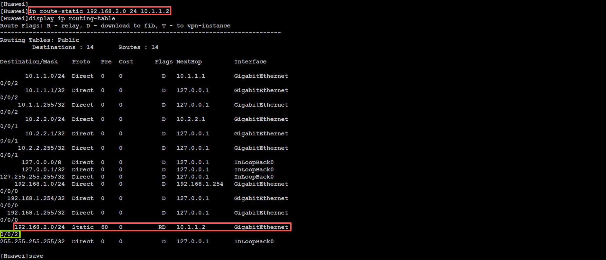Click the 127.0.0.0/8 destination entry
The image size is (606, 260).
(41, 163)
